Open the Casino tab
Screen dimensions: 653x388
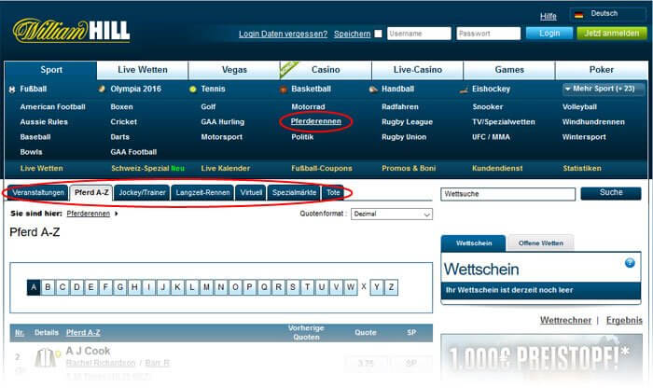coord(326,70)
